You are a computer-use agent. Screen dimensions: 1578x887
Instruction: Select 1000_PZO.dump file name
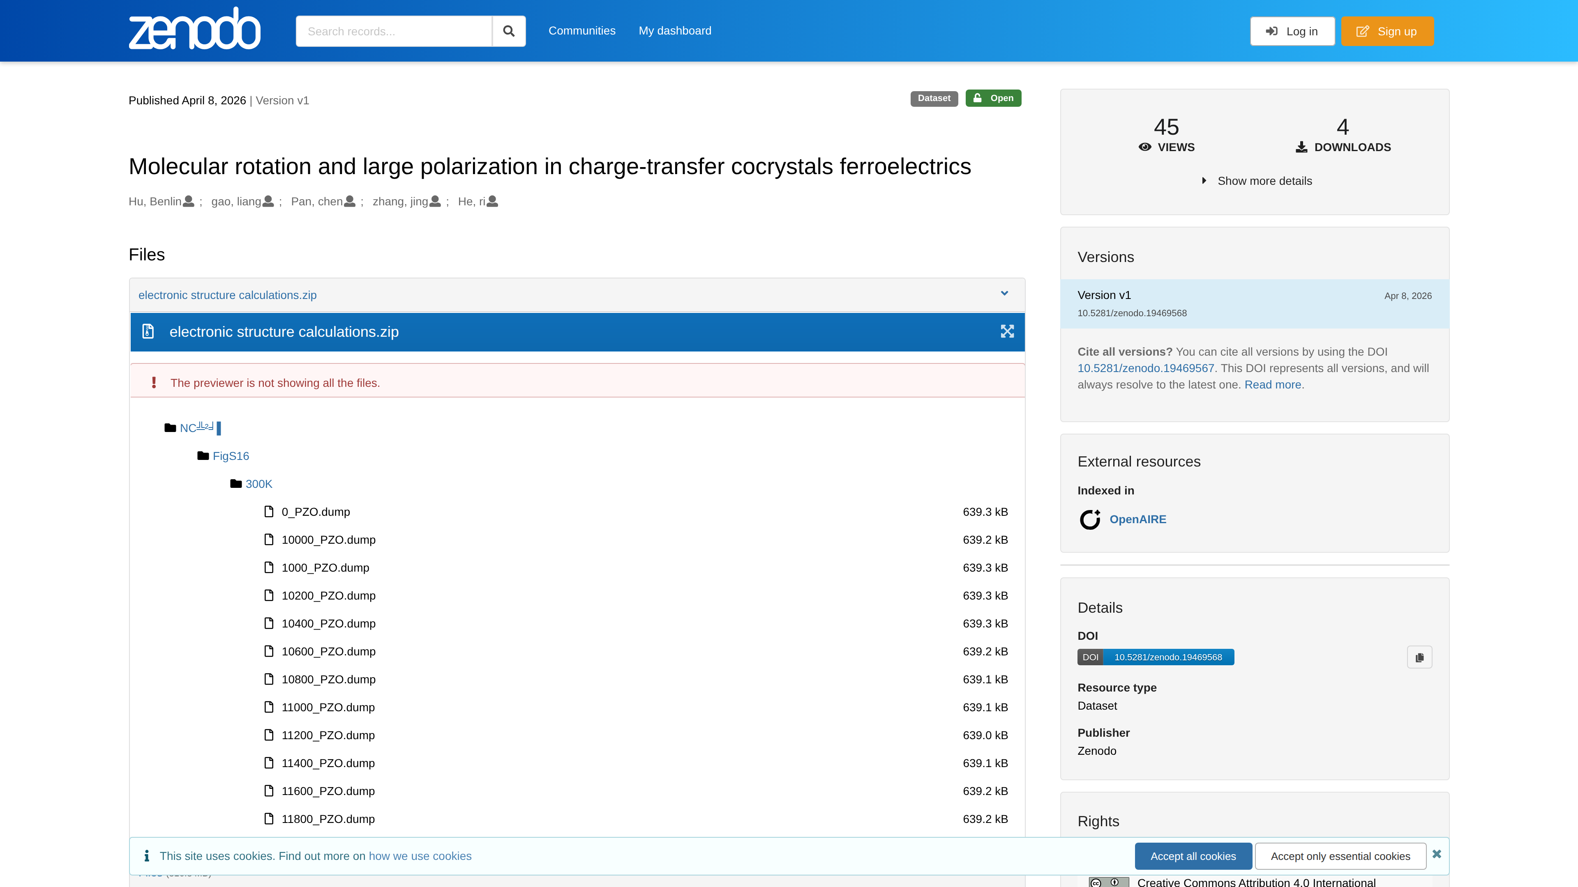pyautogui.click(x=325, y=568)
